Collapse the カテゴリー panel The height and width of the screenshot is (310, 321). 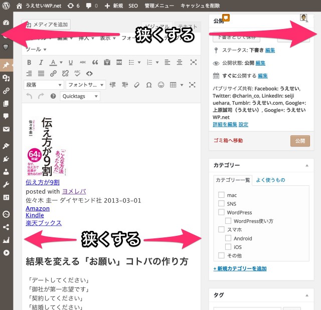tap(307, 165)
